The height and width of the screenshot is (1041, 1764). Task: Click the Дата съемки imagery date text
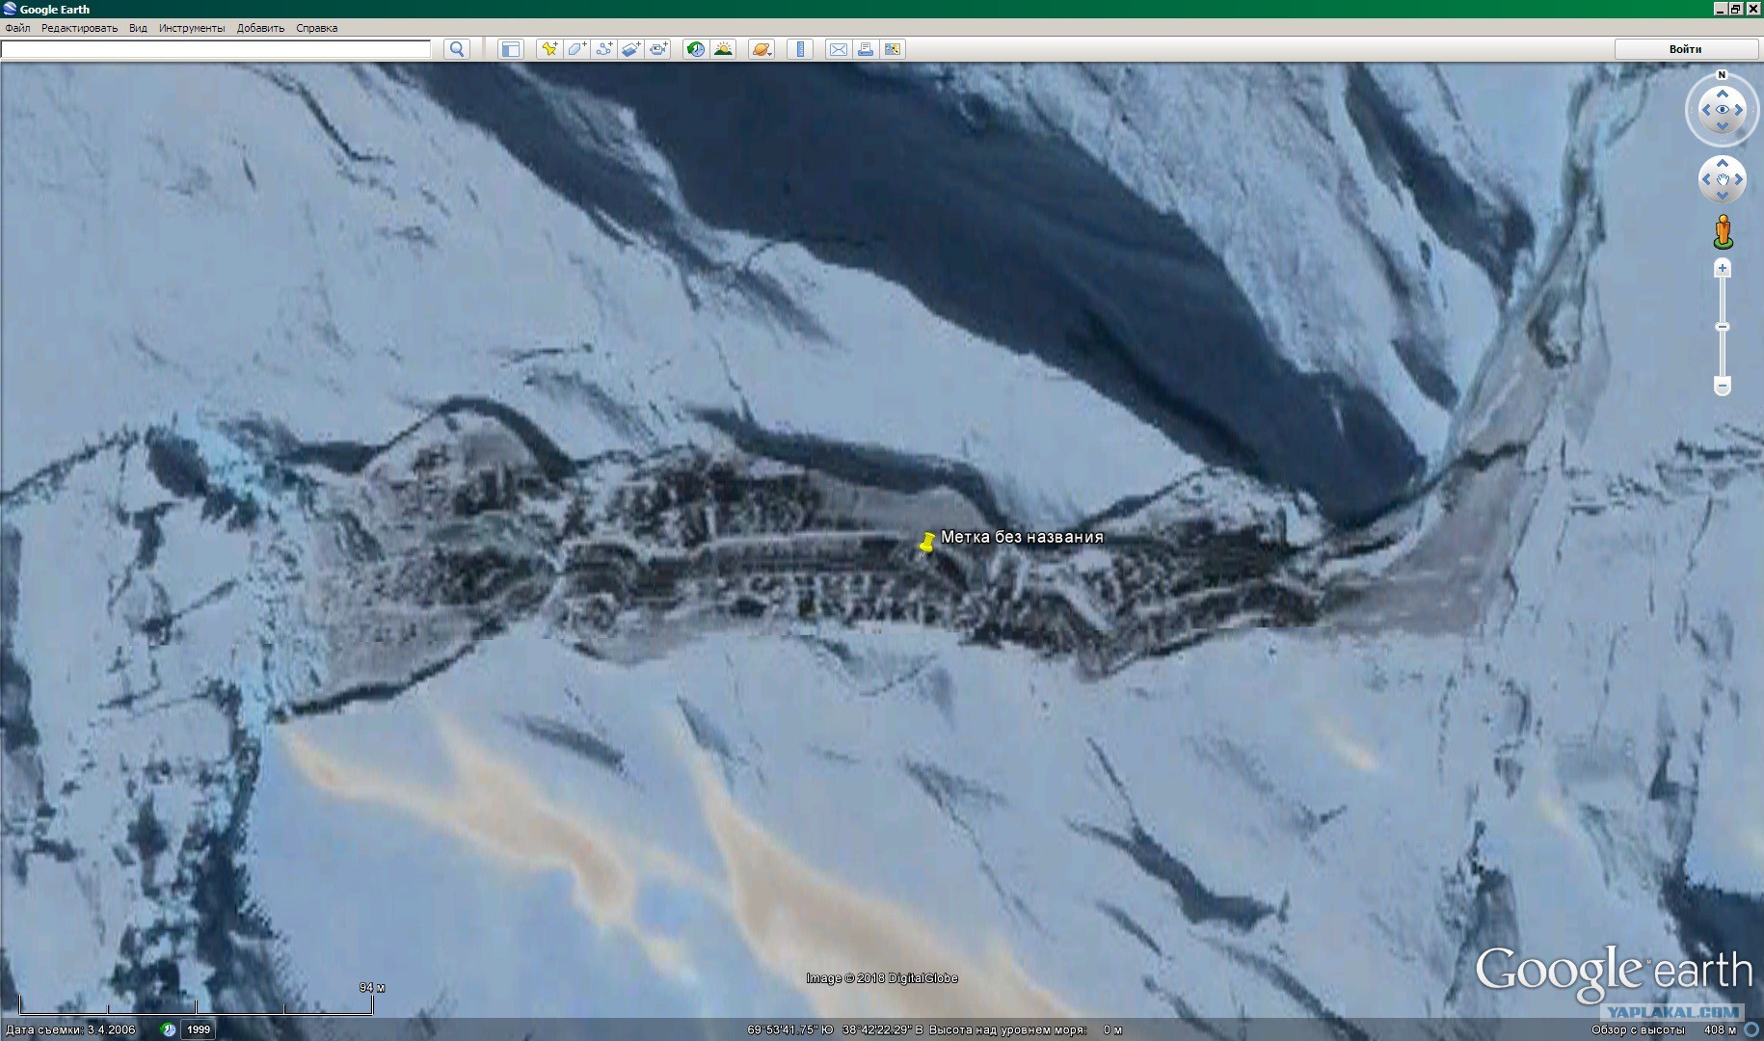(71, 1029)
